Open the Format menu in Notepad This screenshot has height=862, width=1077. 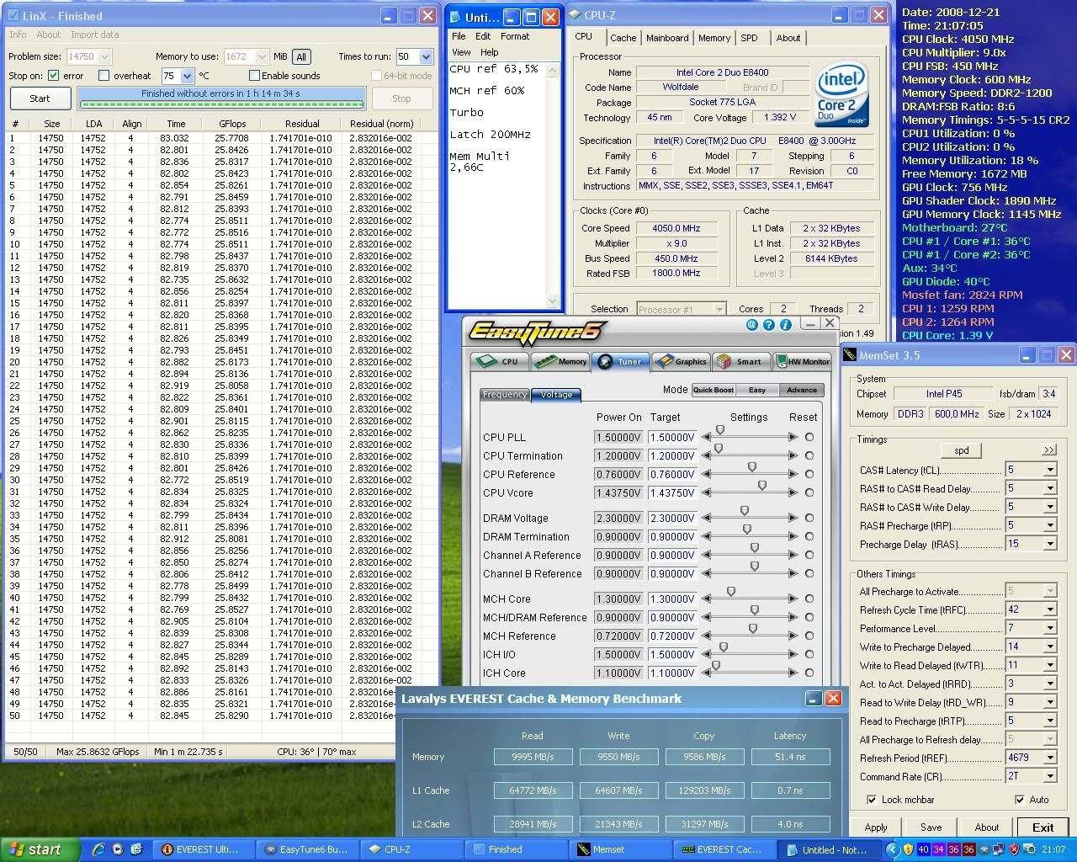click(515, 36)
